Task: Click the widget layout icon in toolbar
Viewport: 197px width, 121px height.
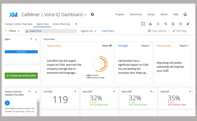Action: [x=143, y=24]
